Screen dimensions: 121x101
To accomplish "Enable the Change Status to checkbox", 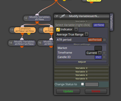I will (82, 84).
